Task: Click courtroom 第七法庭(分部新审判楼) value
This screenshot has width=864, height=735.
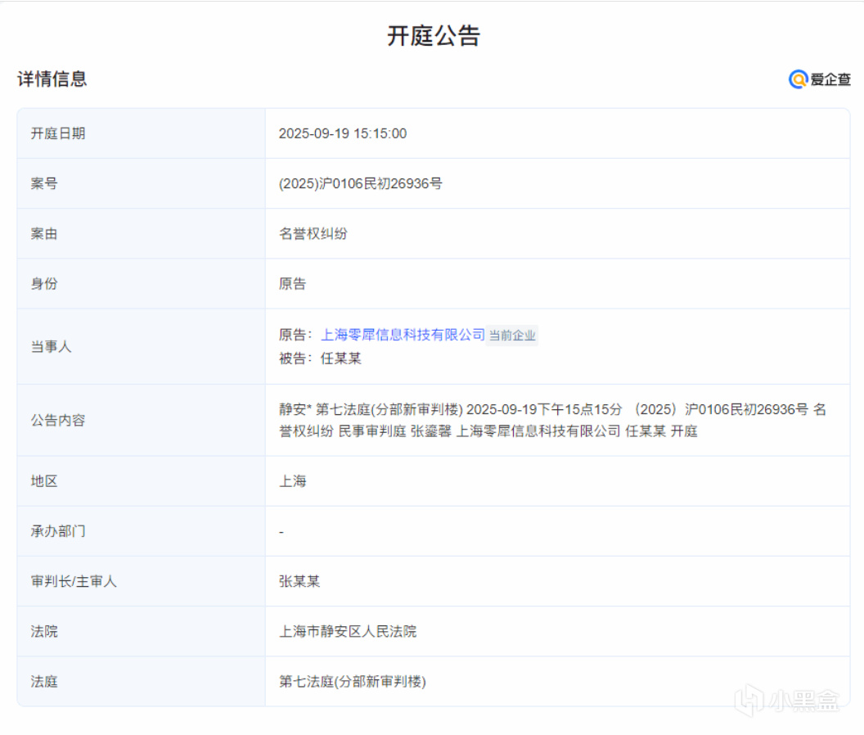Action: [x=353, y=682]
